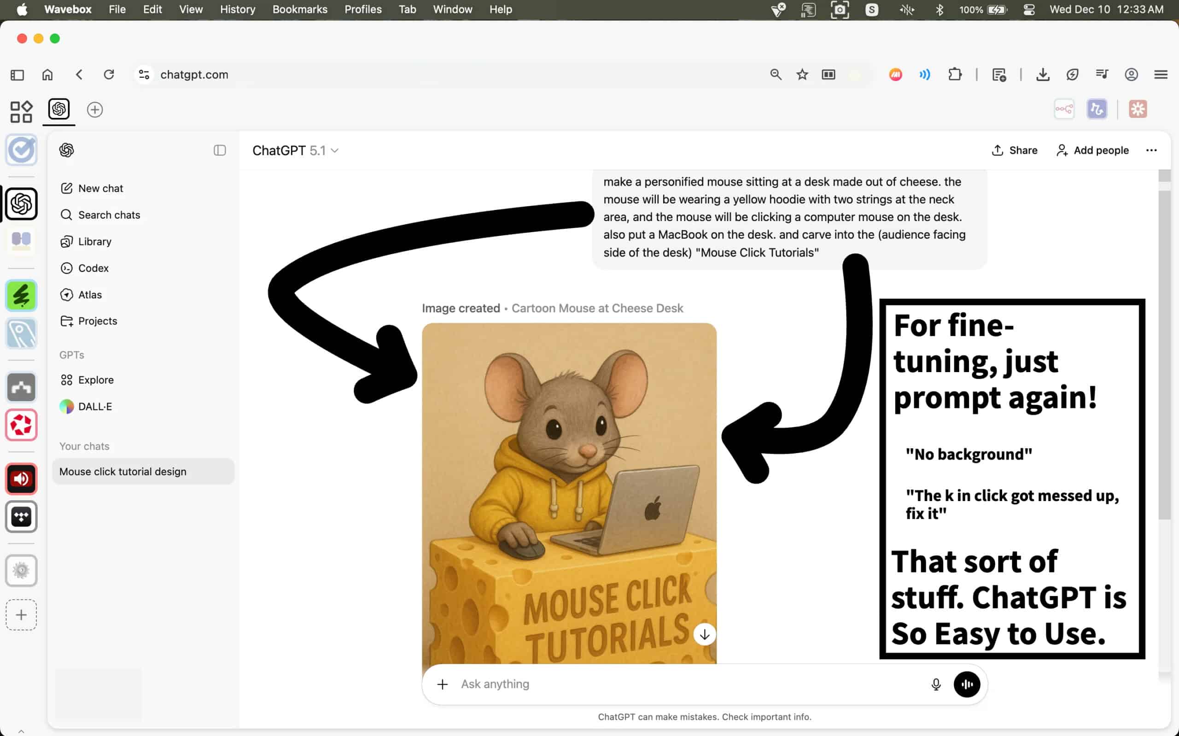1179x736 pixels.
Task: Click the Share button
Action: [x=1014, y=151]
